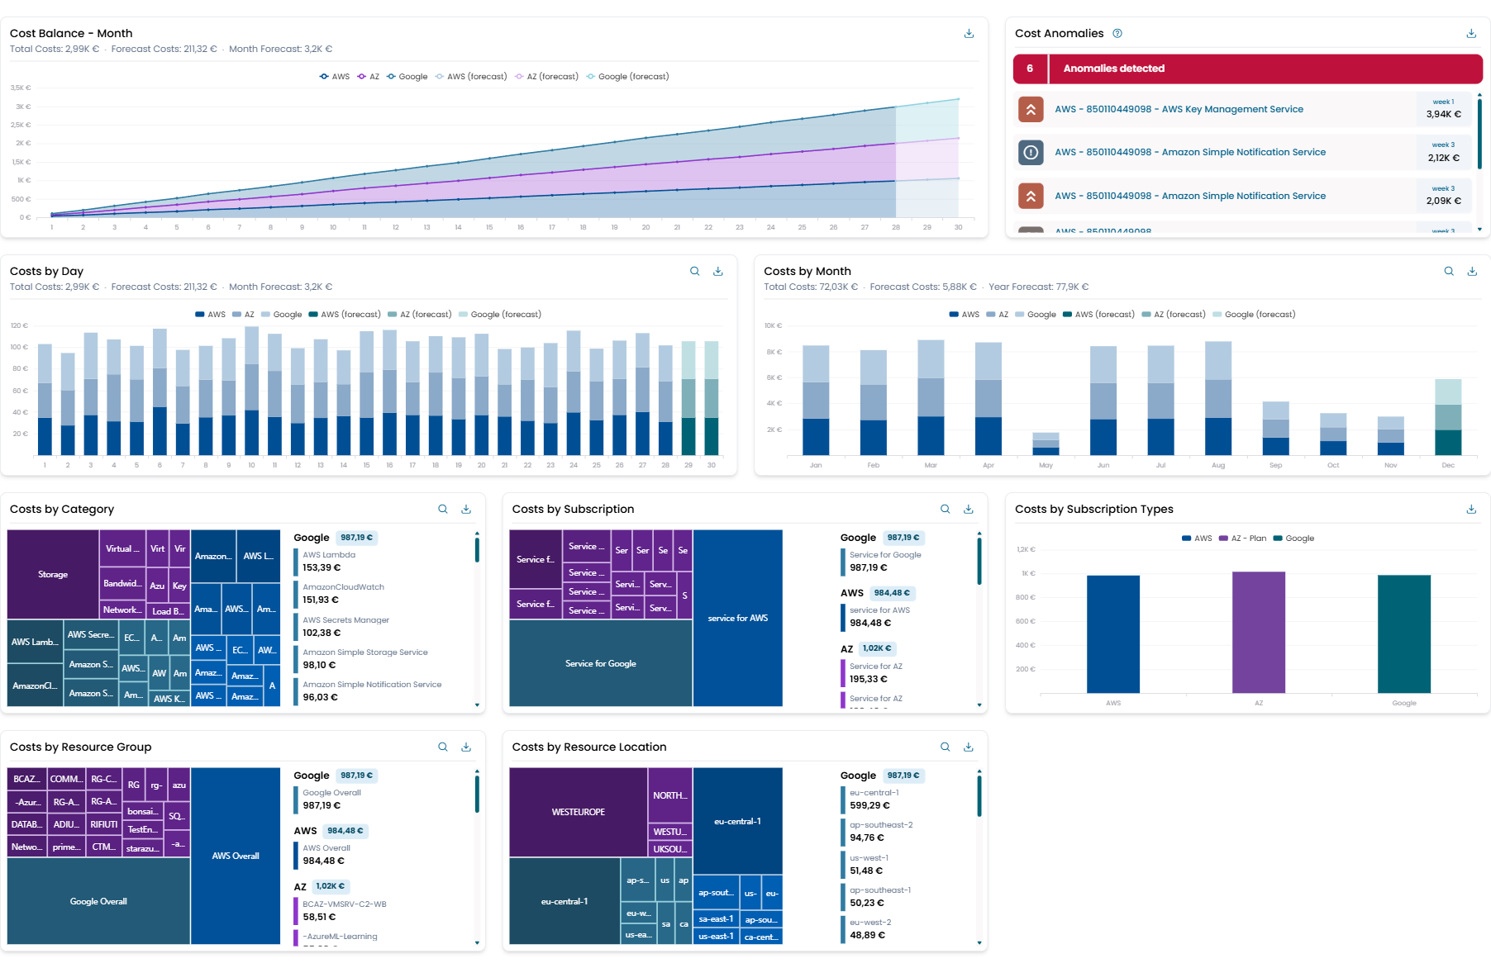Click the Cost Anomalies help icon
This screenshot has width=1491, height=968.
pos(1117,34)
